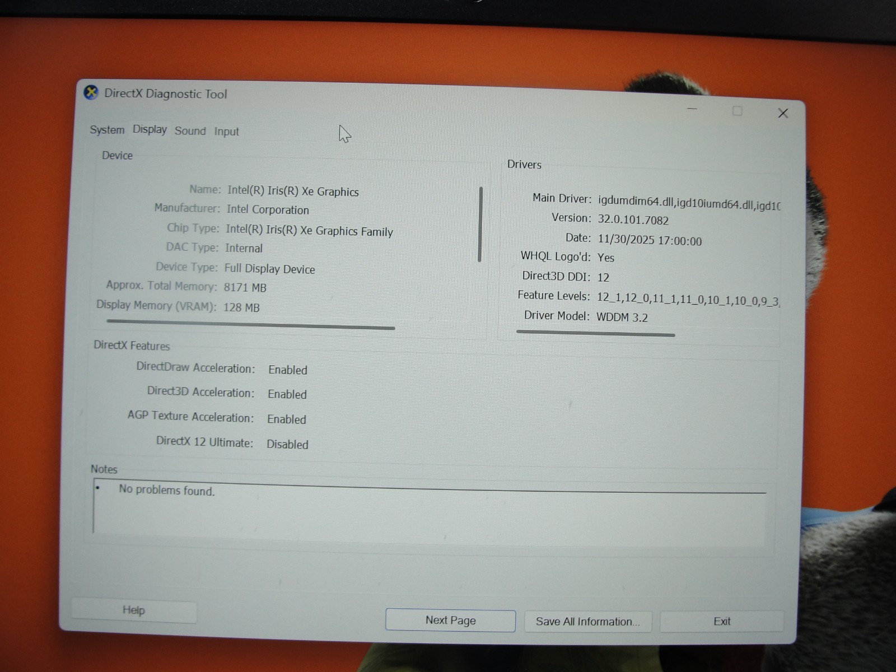Click driver version '32.0.101.7082'

[x=633, y=220]
